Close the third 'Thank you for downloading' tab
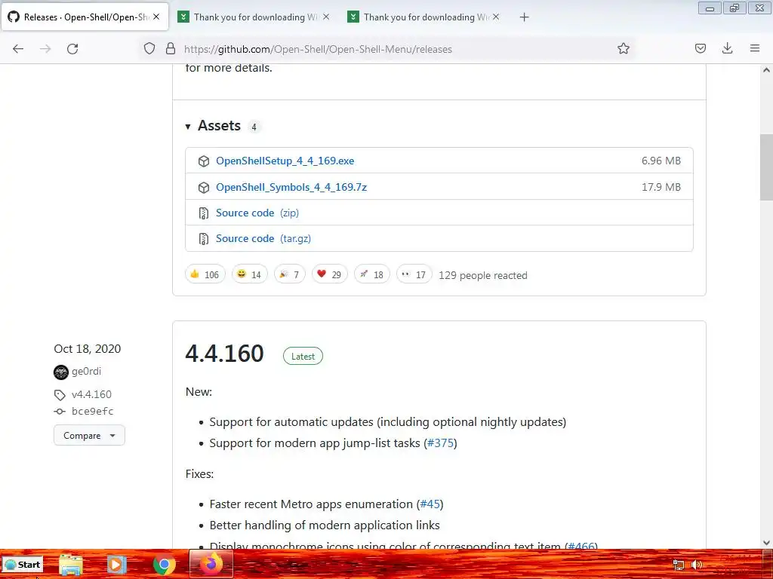Image resolution: width=773 pixels, height=579 pixels. coord(496,17)
